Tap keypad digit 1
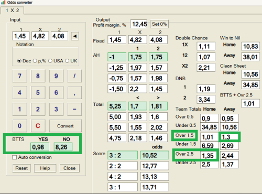This screenshot has height=194, width=262. pyautogui.click(x=20, y=109)
